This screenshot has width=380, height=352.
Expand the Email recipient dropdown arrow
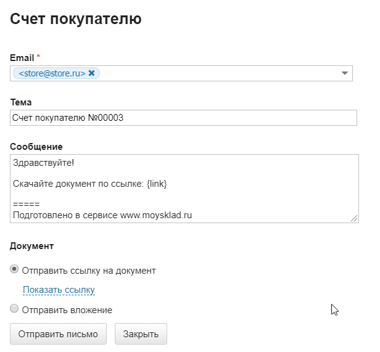pyautogui.click(x=345, y=73)
